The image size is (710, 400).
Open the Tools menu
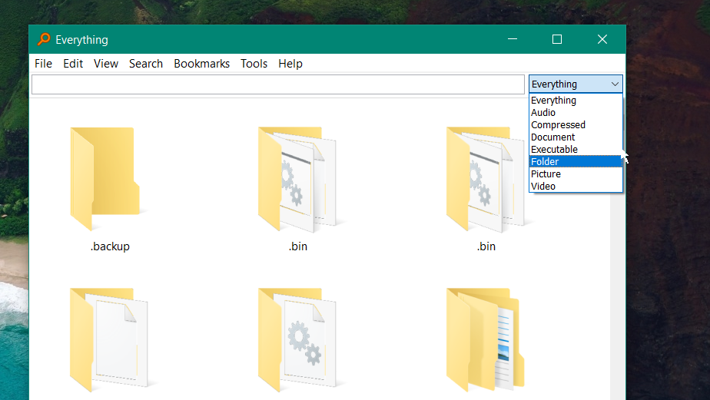[x=254, y=64]
